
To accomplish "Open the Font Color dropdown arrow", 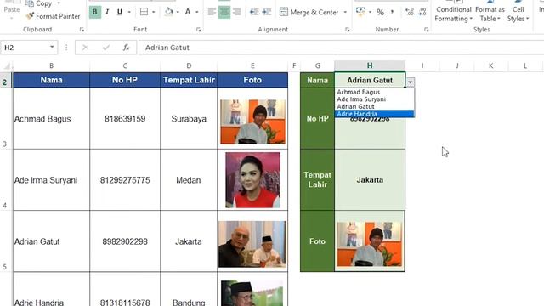I will click(x=196, y=12).
